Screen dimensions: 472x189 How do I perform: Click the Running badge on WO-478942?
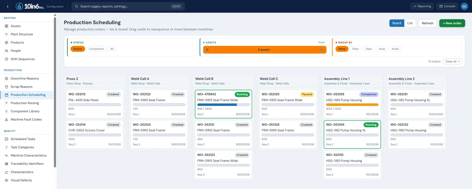click(x=242, y=94)
